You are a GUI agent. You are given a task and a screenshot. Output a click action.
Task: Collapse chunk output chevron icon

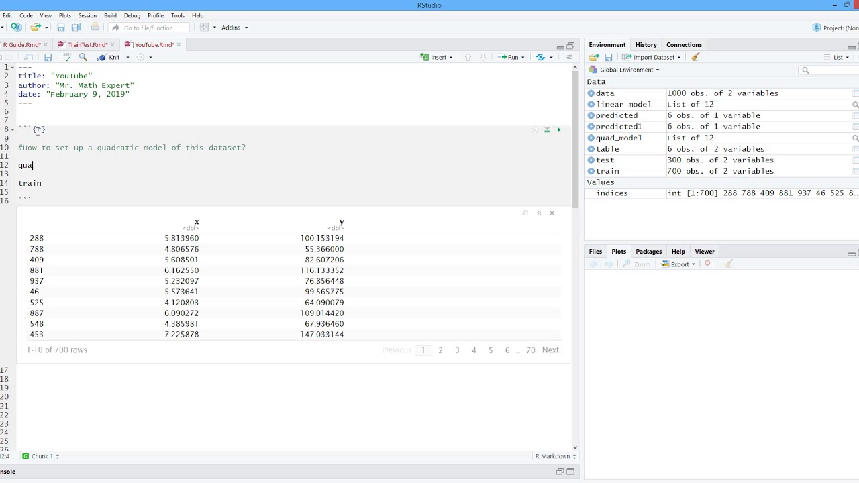(539, 213)
